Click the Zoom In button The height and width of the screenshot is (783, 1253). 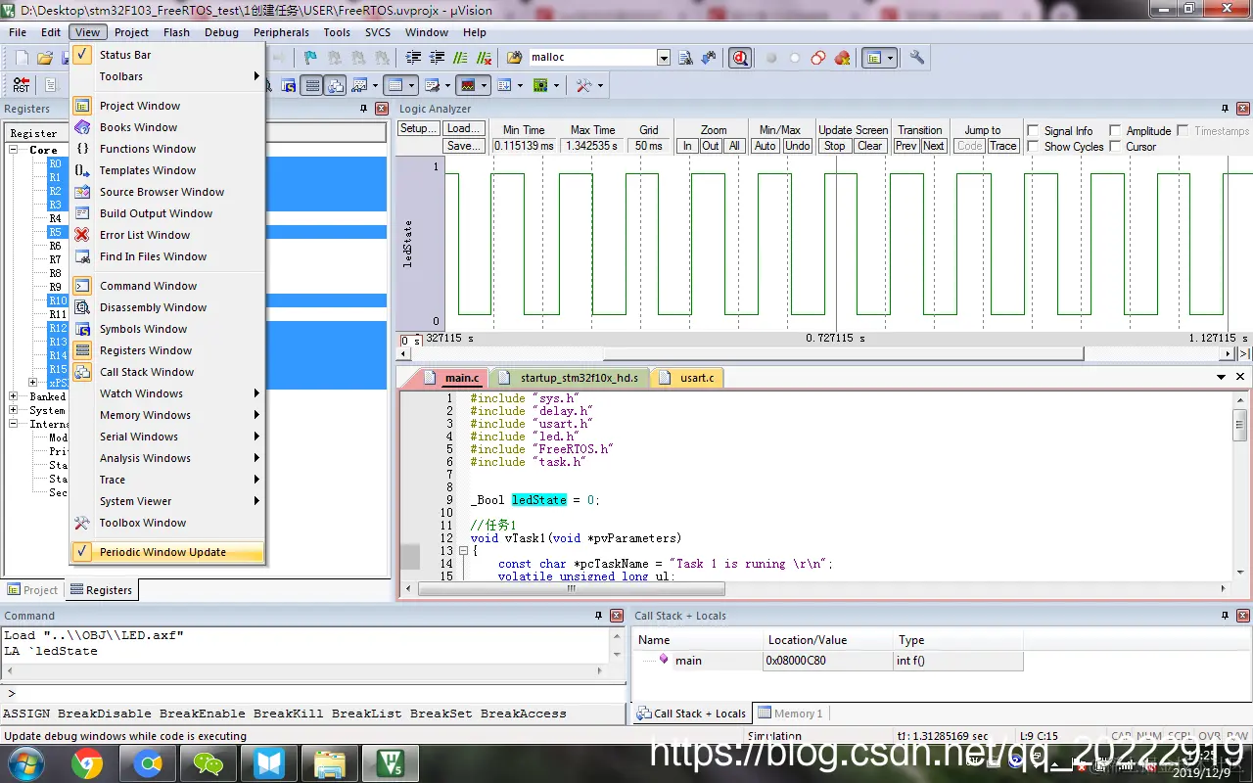(687, 146)
